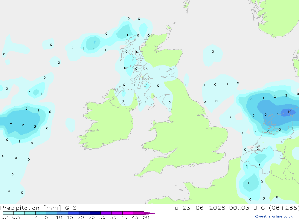
Task: Click the 1–2 mm legend color swatch
Action: click(x=30, y=213)
